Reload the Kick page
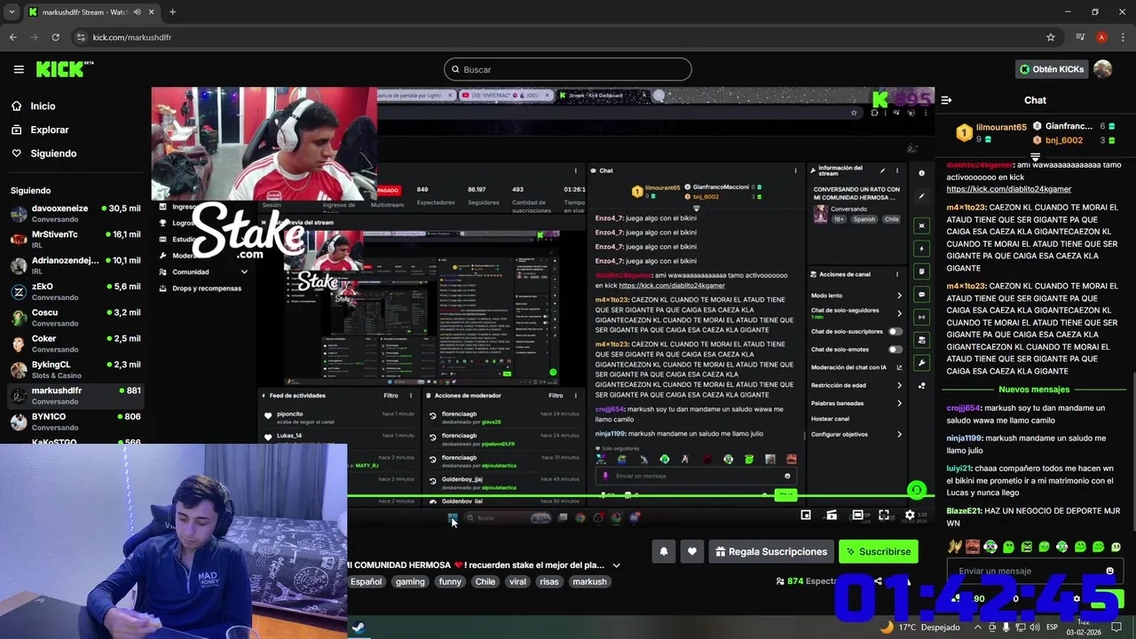The image size is (1136, 639). click(55, 37)
